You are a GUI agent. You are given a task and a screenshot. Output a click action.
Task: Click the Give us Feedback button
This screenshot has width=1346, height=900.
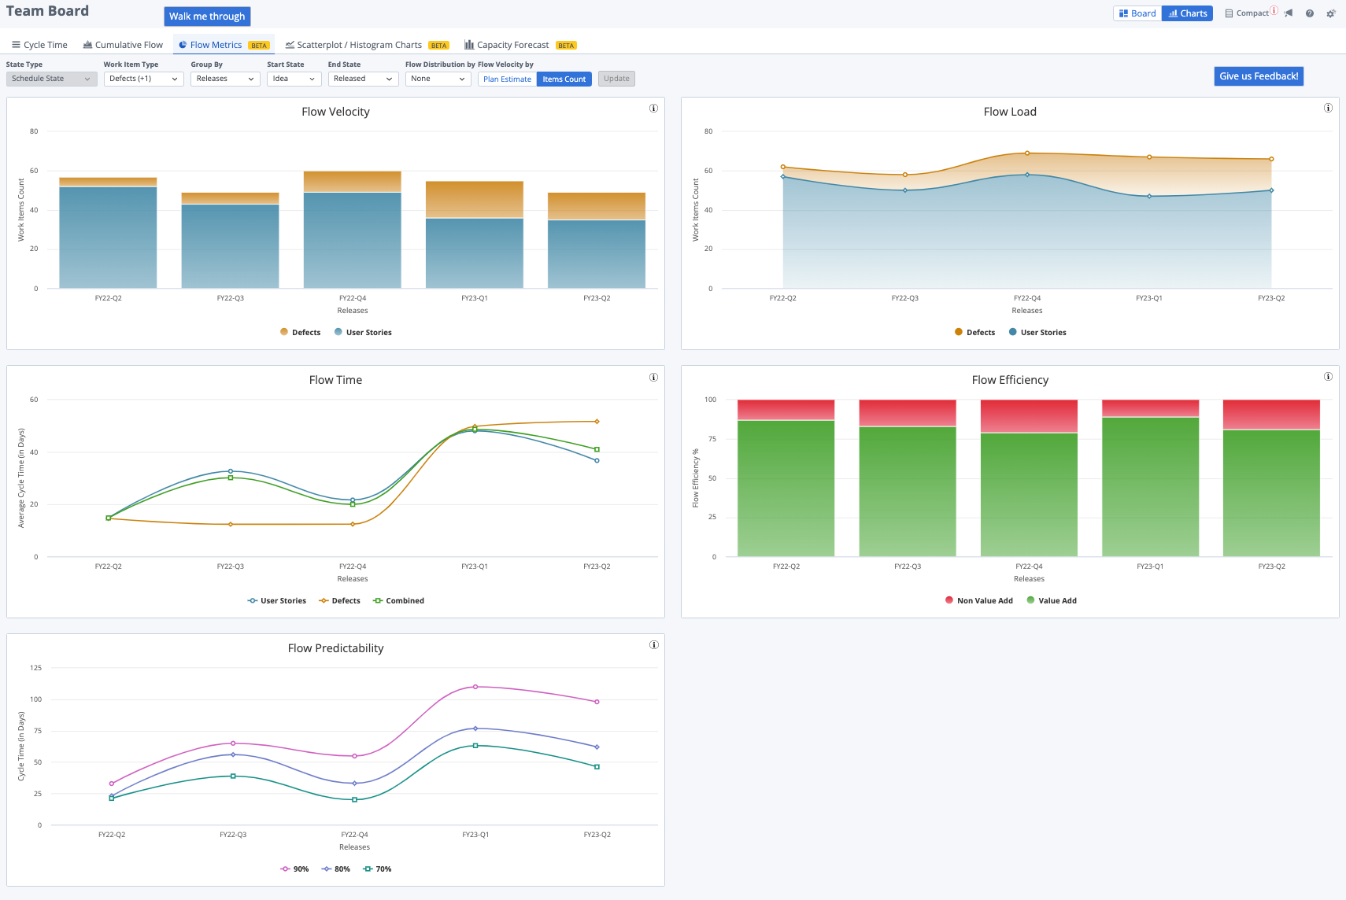click(x=1258, y=76)
